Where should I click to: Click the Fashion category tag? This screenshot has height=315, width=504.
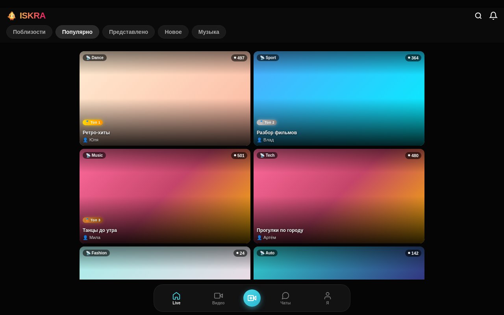pyautogui.click(x=96, y=253)
